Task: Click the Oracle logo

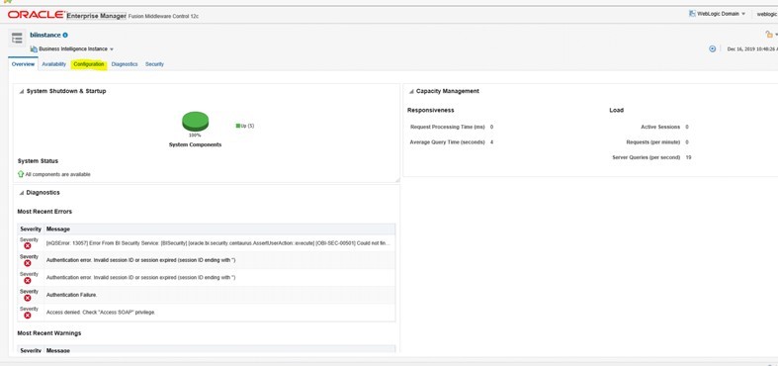Action: pyautogui.click(x=36, y=15)
